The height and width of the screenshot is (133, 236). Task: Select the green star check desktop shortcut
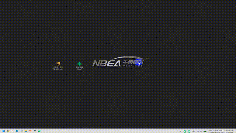80,66
